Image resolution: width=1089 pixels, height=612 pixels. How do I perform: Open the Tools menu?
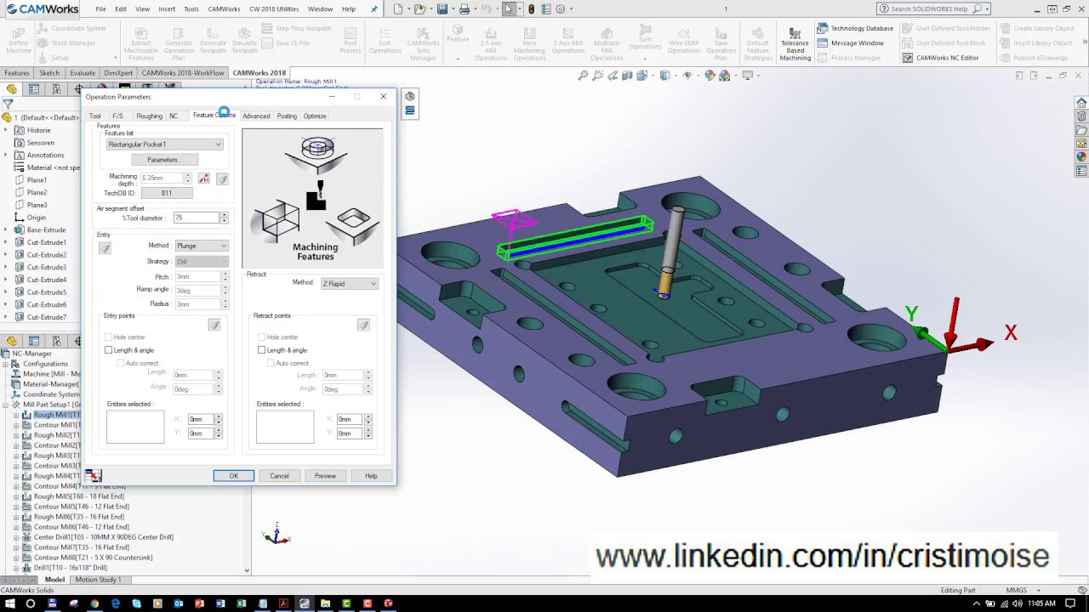point(191,9)
